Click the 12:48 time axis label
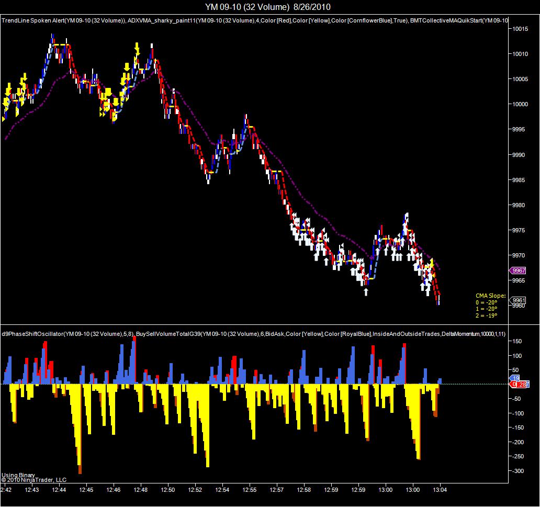The height and width of the screenshot is (507, 540). click(x=141, y=490)
